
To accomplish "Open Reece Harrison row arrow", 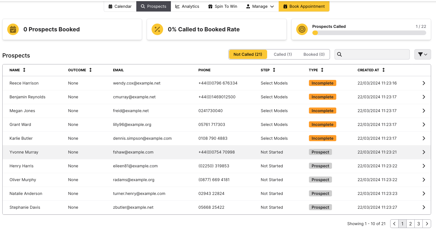I will click(424, 83).
